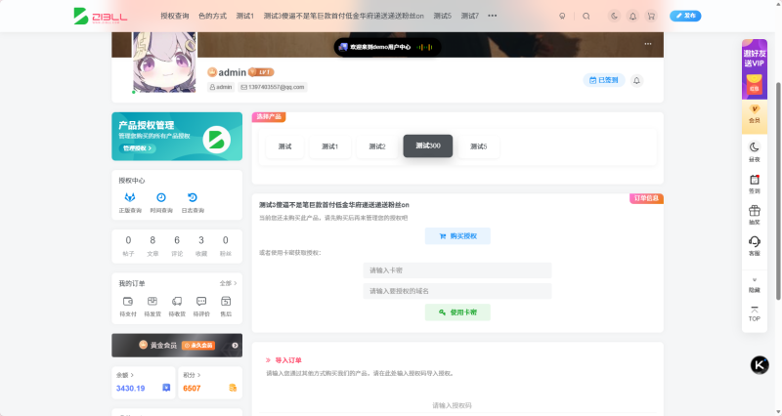Image resolution: width=782 pixels, height=416 pixels.
Task: Click the round black K floating icon
Action: tap(760, 364)
